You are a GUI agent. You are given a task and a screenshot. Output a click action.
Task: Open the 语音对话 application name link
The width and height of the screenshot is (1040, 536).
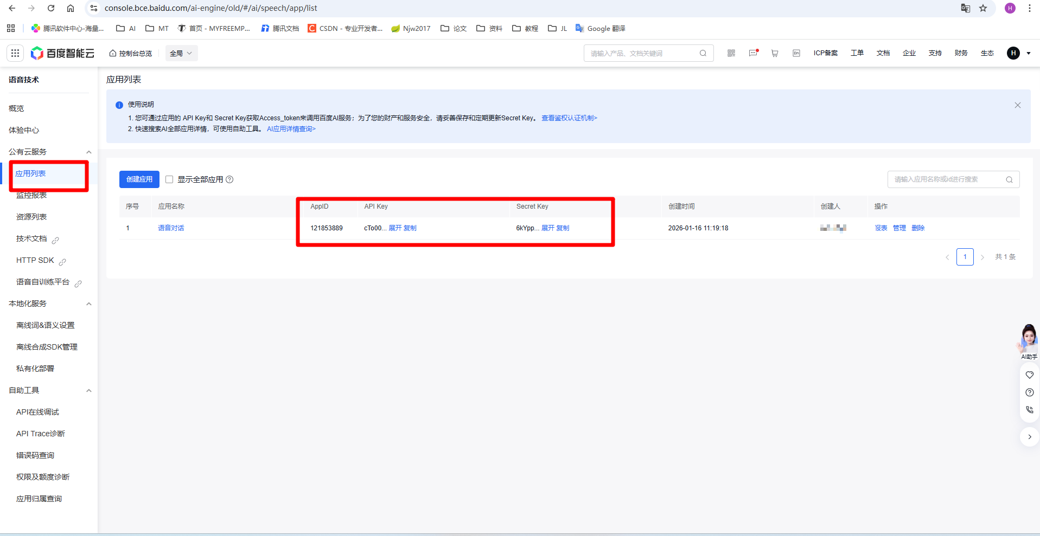pyautogui.click(x=171, y=228)
